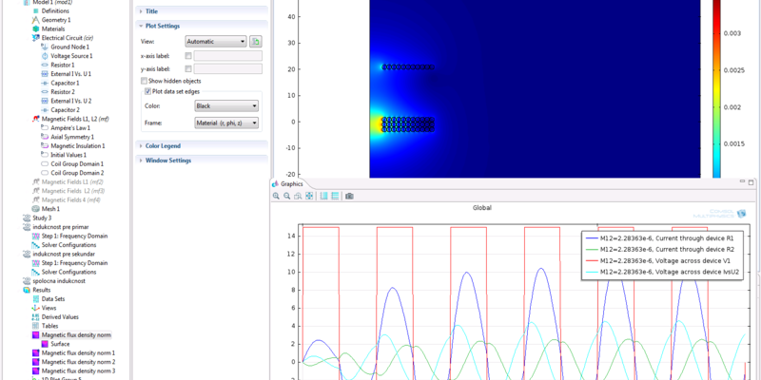
Task: Switch to the Graphics tab
Action: 289,183
